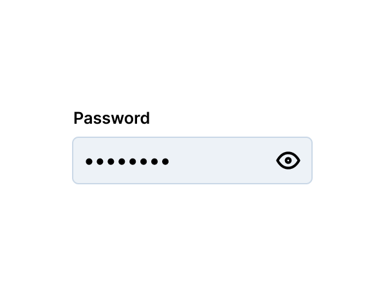Show the hidden password characters
Screen dimensions: 386x290
(288, 160)
